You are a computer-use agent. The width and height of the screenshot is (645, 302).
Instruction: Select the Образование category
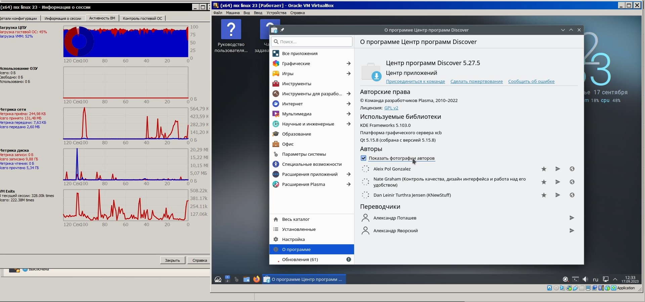tap(312, 134)
